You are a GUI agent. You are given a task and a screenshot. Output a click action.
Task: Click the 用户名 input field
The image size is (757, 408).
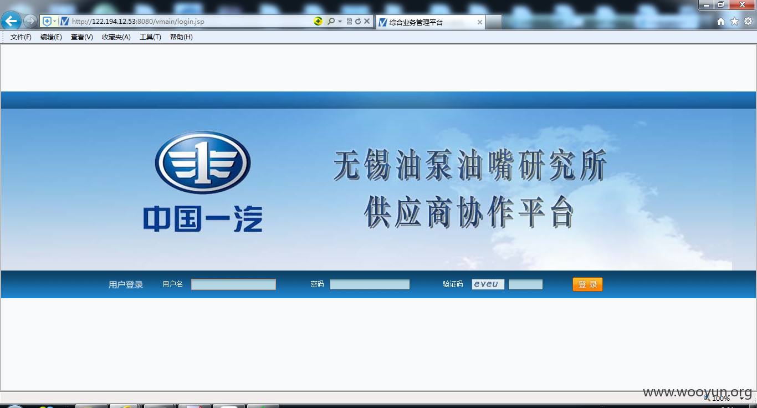pyautogui.click(x=233, y=284)
